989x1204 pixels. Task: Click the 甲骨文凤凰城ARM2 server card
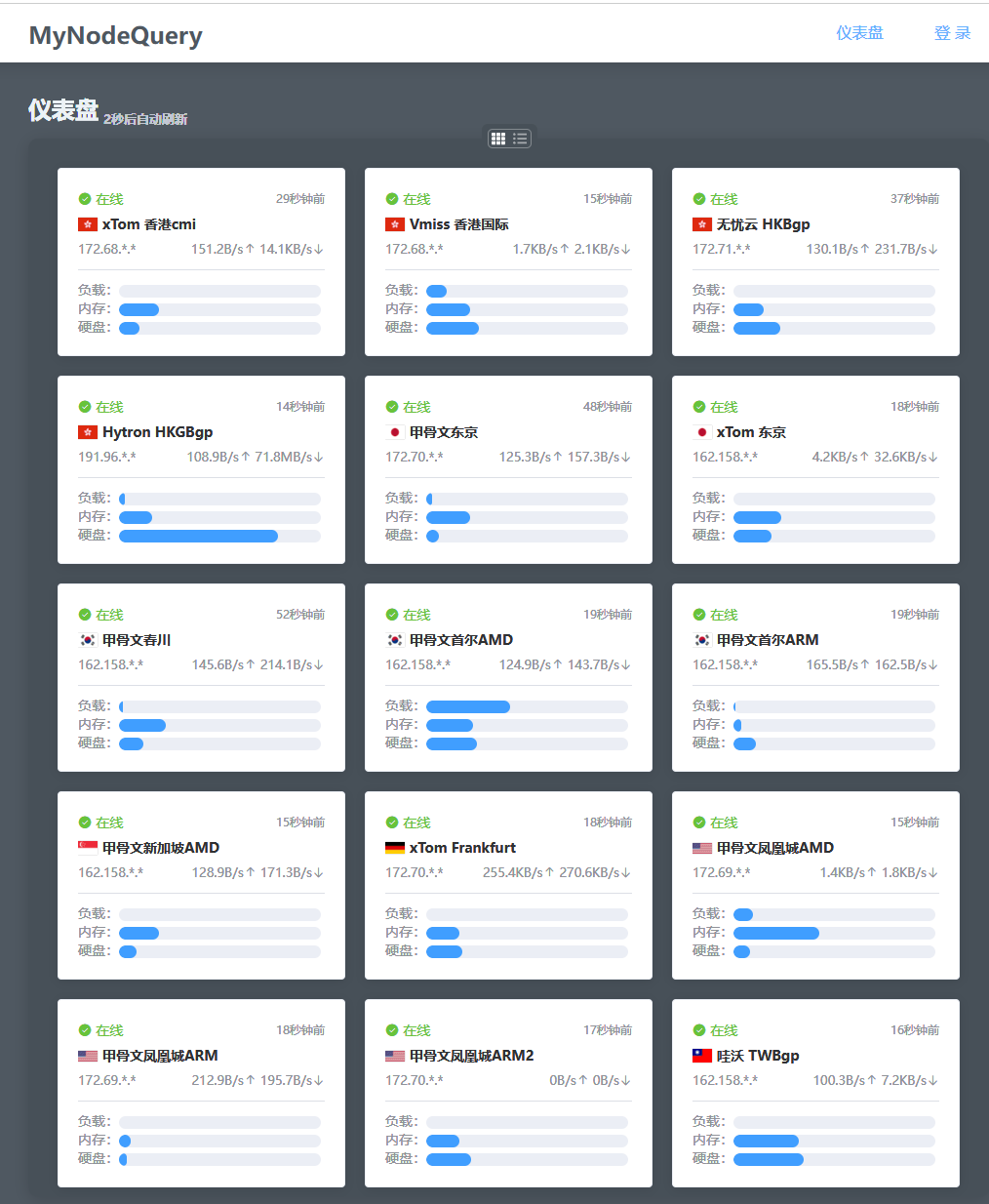click(508, 1093)
